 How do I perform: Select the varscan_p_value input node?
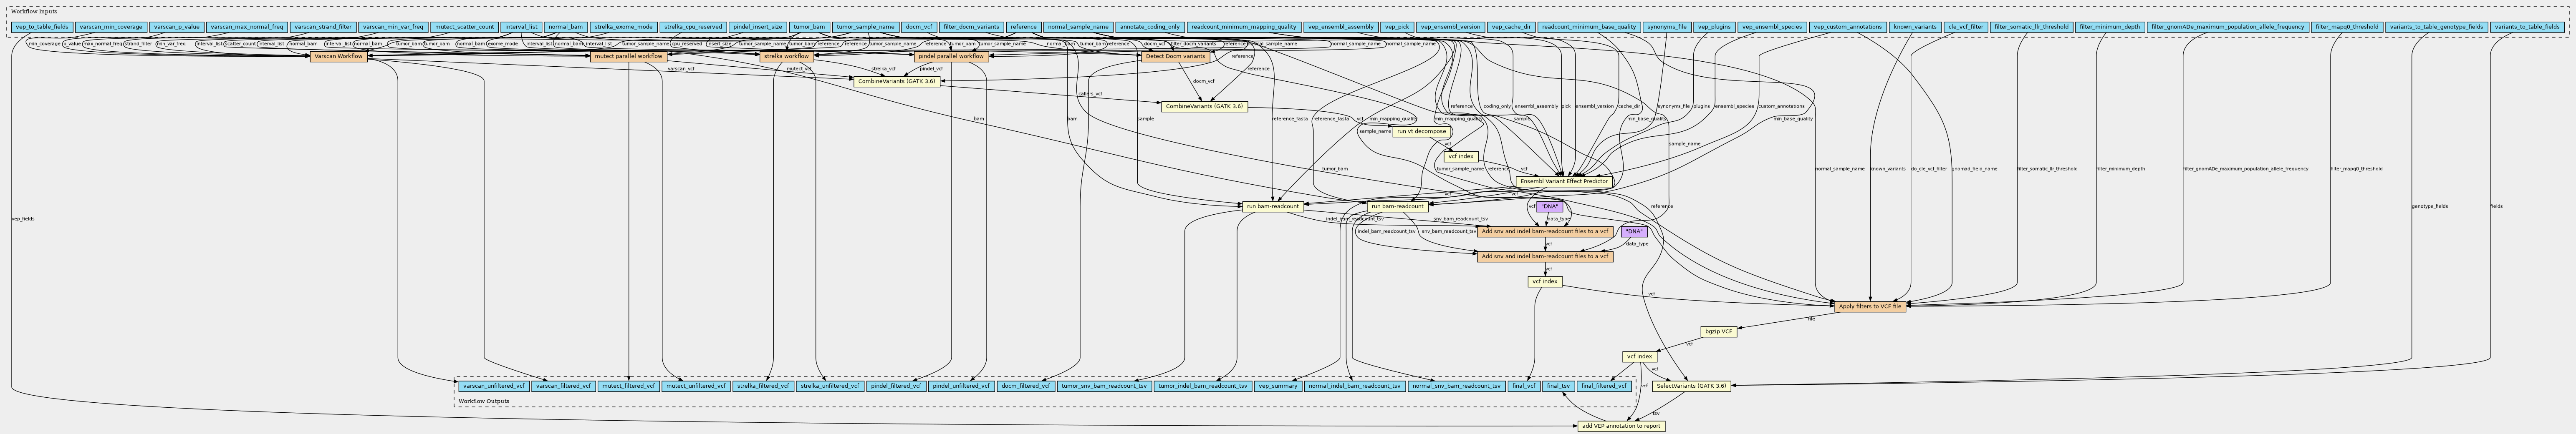(x=177, y=27)
